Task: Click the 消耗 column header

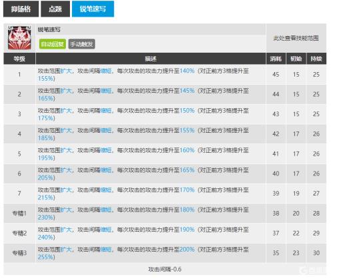Action: click(276, 59)
